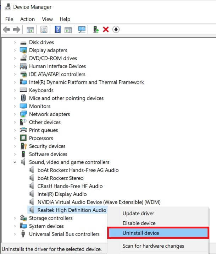
Task: Expand the Processors node
Action: coord(15,138)
